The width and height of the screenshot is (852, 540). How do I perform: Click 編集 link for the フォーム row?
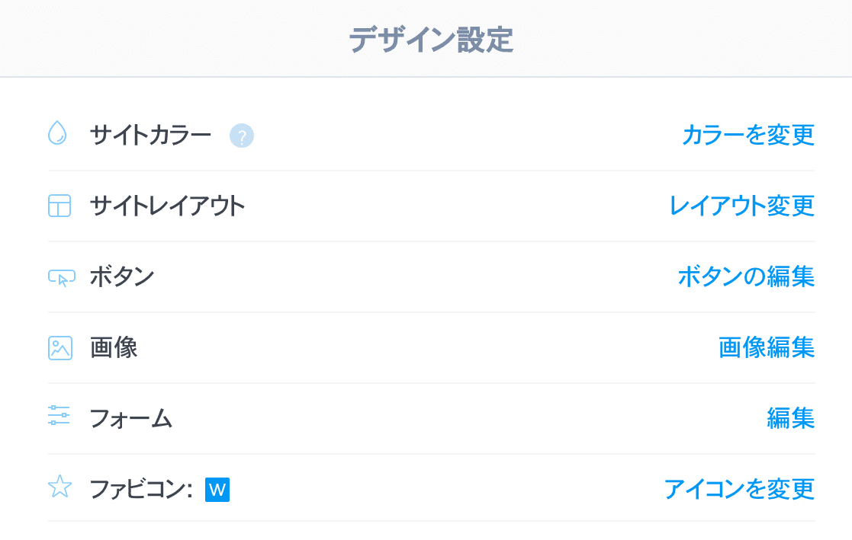click(791, 418)
